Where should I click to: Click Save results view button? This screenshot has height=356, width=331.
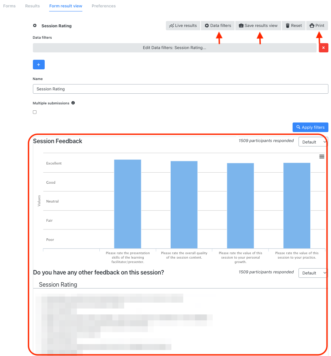[258, 26]
